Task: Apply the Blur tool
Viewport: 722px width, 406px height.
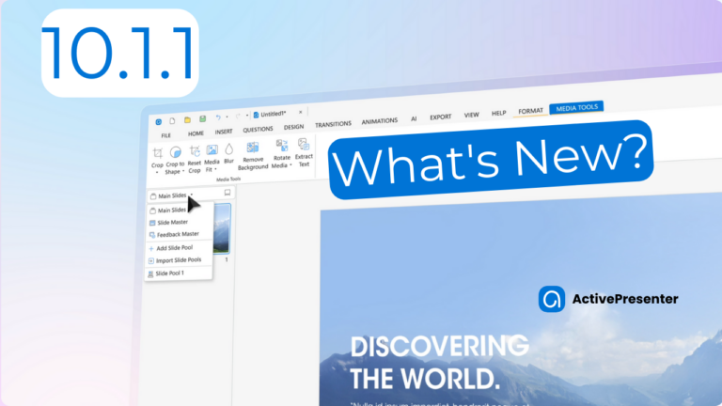Action: (228, 153)
